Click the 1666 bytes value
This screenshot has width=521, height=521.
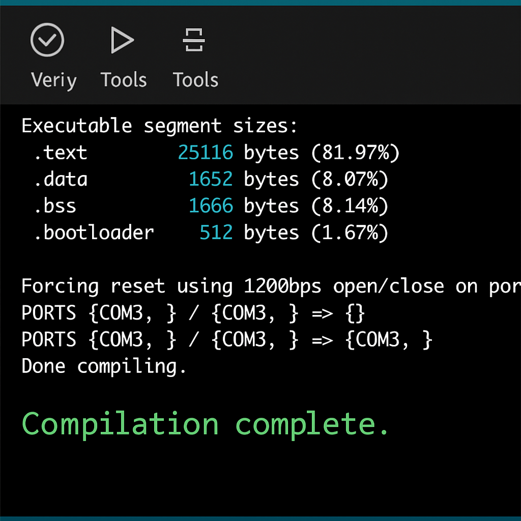(211, 206)
